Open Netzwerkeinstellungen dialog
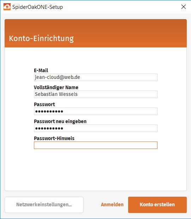The width and height of the screenshot is (191, 219). point(44,205)
